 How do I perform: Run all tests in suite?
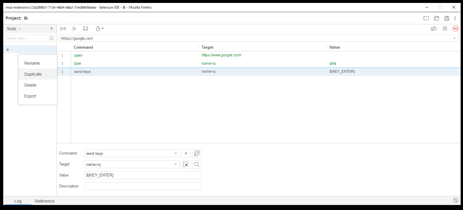63,28
